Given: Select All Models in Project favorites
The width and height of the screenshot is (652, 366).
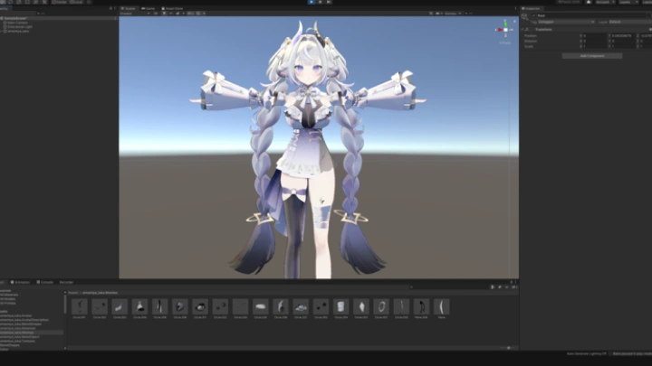Looking at the screenshot, I should click(x=7, y=299).
